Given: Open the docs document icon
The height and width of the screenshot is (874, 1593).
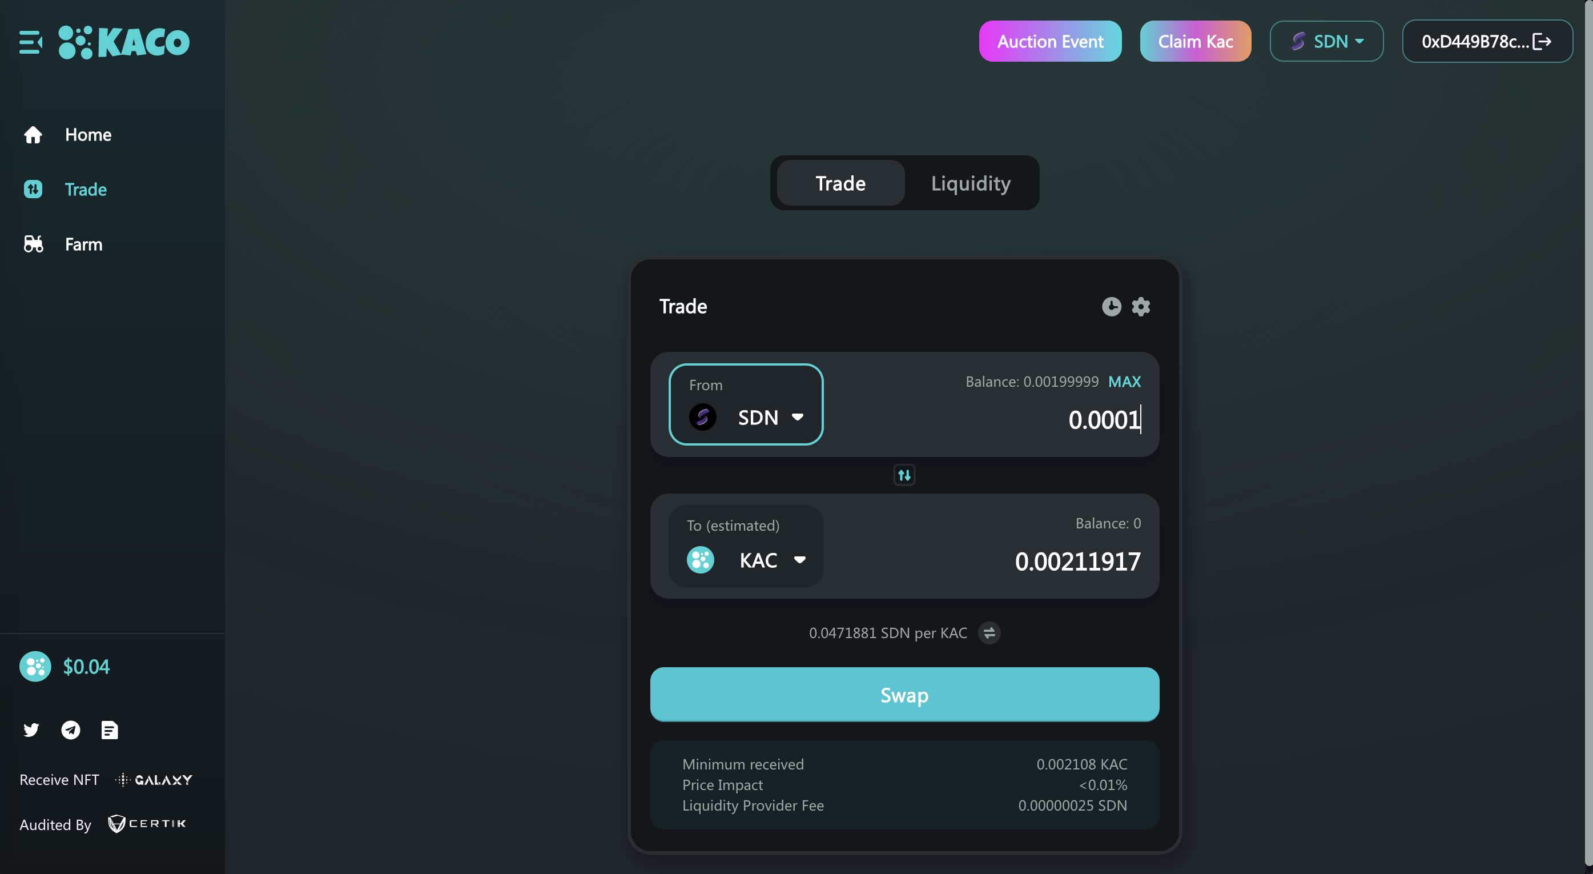Looking at the screenshot, I should point(110,730).
